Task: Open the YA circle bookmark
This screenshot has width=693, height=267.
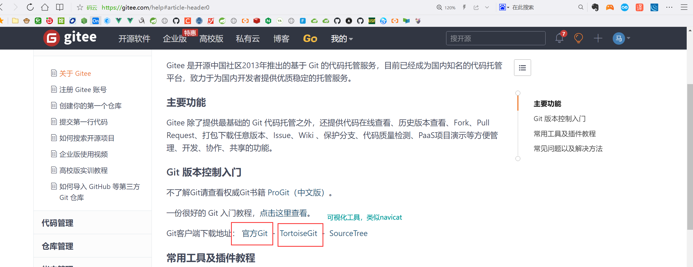Action: 280,21
